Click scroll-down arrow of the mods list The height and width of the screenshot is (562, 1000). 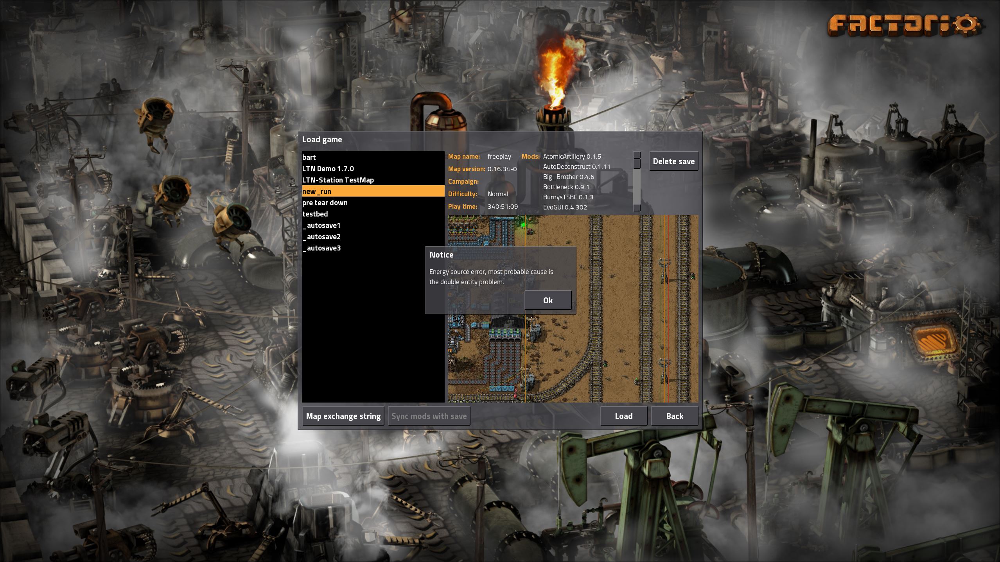pos(637,208)
